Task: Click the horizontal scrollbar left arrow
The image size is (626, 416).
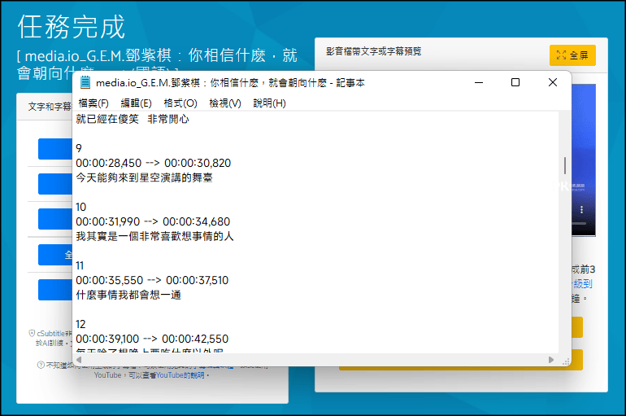Action: click(79, 360)
